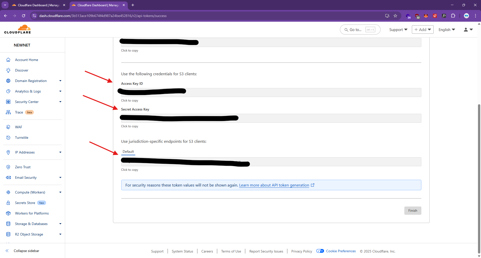Open the user profile dropdown
Viewport: 481px width, 258px height.
[x=468, y=29]
